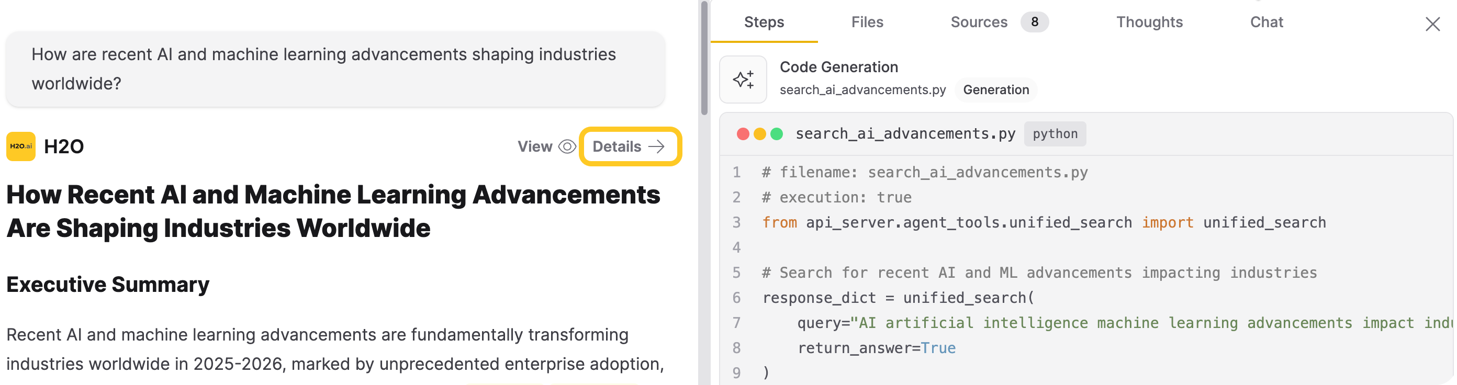The image size is (1457, 385).
Task: Click the Executive Summary heading
Action: (x=107, y=285)
